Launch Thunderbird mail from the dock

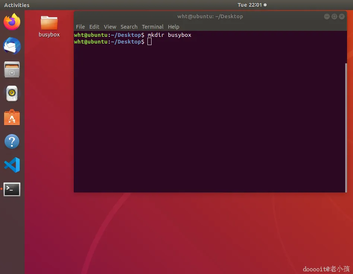pos(12,46)
